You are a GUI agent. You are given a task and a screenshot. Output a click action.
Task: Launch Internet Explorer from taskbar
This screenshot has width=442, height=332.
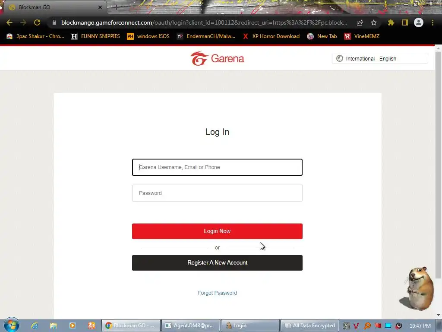(35, 326)
